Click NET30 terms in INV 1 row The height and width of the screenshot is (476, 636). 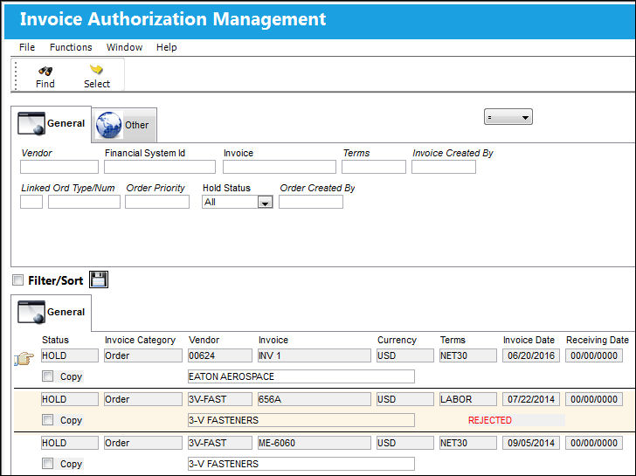tap(468, 355)
